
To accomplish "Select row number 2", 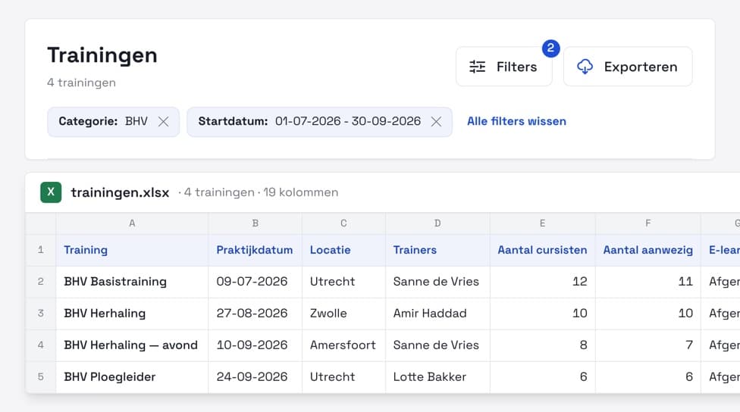I will click(x=41, y=282).
